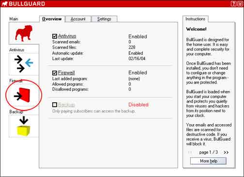Click the 'Last update:' label
244x177 pixels.
tap(63, 59)
